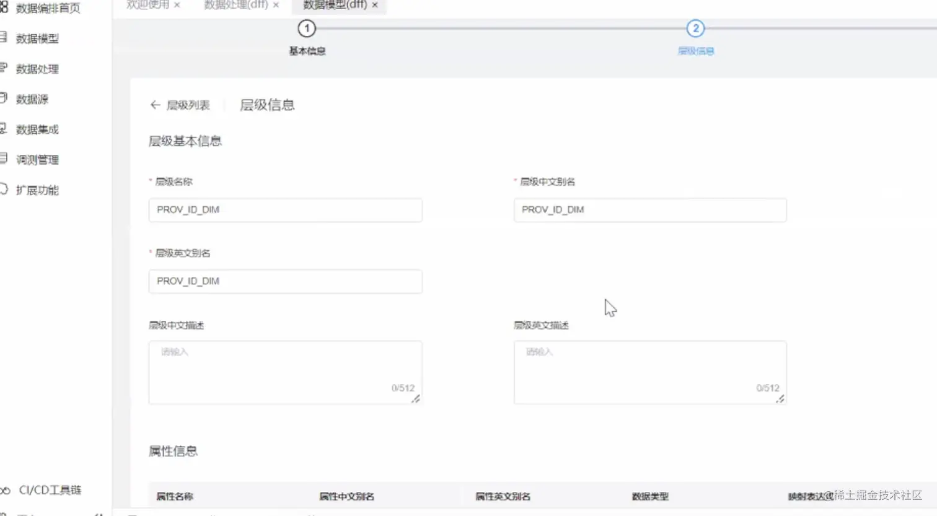The height and width of the screenshot is (516, 937).
Task: Close the 数据处理(dff) tab
Action: 276,5
